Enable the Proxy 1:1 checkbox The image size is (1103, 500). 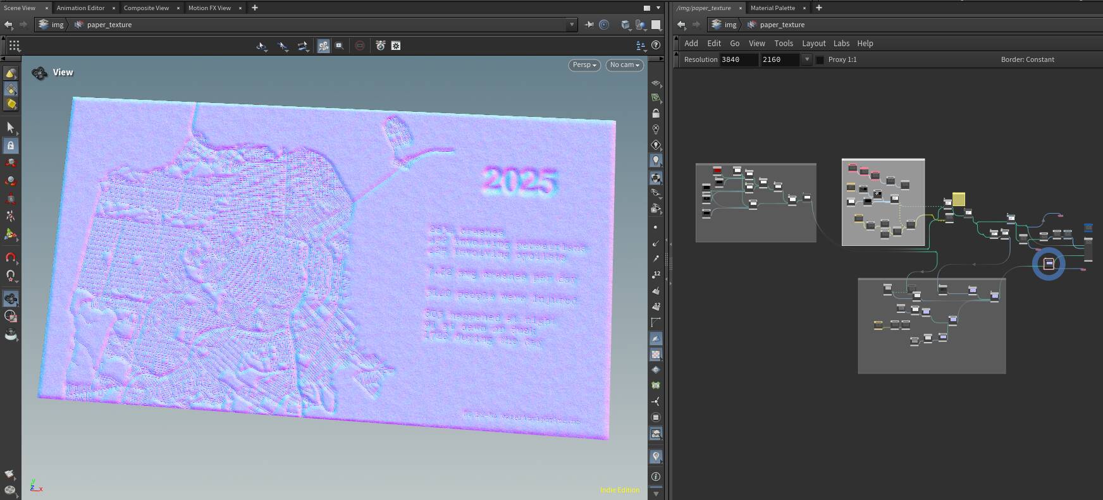[x=820, y=59]
